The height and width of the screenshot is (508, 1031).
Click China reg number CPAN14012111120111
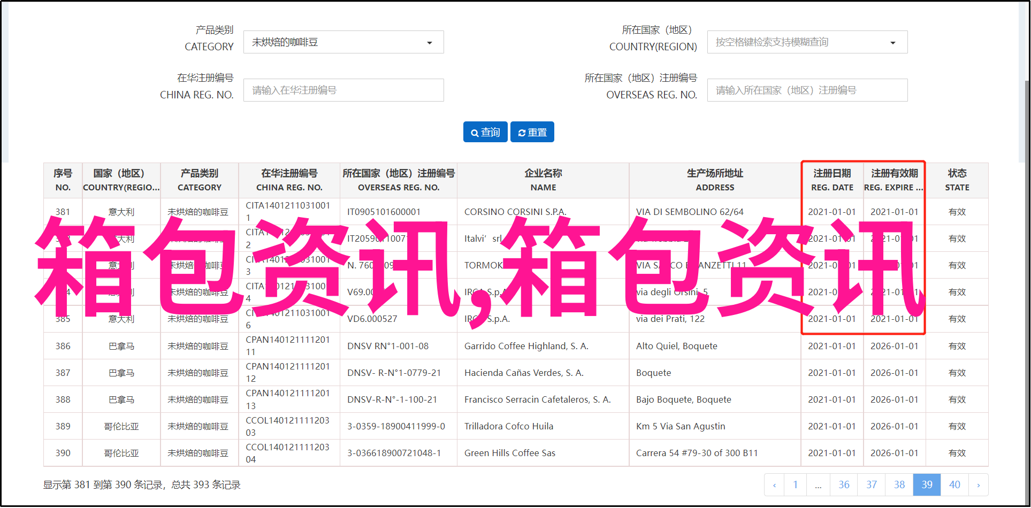[x=288, y=346]
